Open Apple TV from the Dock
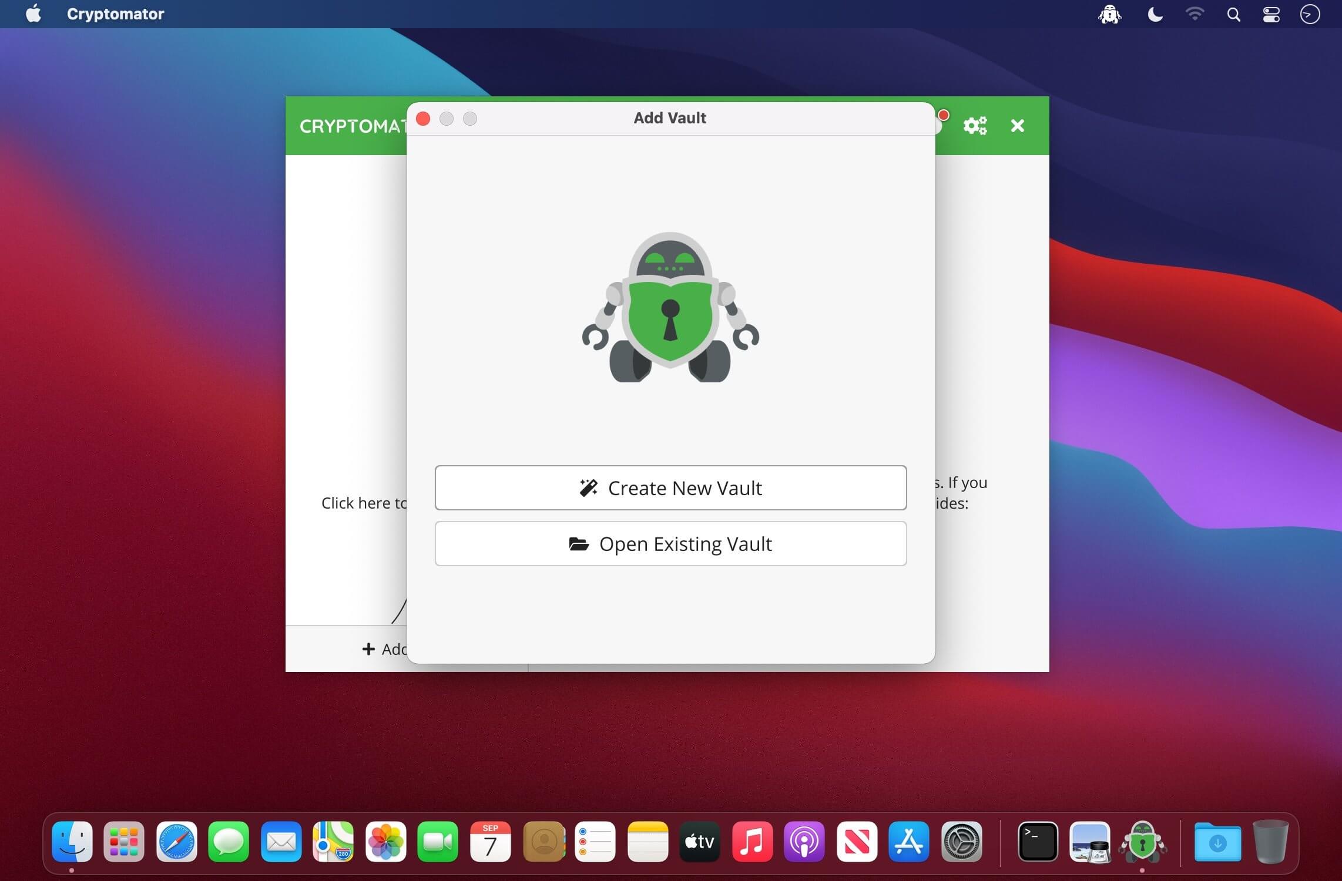The height and width of the screenshot is (881, 1342). click(700, 841)
